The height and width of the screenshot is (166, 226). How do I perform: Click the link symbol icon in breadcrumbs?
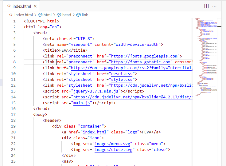pos(78,15)
